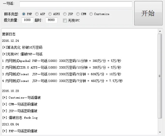Click the log scrollbar down arrow

160,132
